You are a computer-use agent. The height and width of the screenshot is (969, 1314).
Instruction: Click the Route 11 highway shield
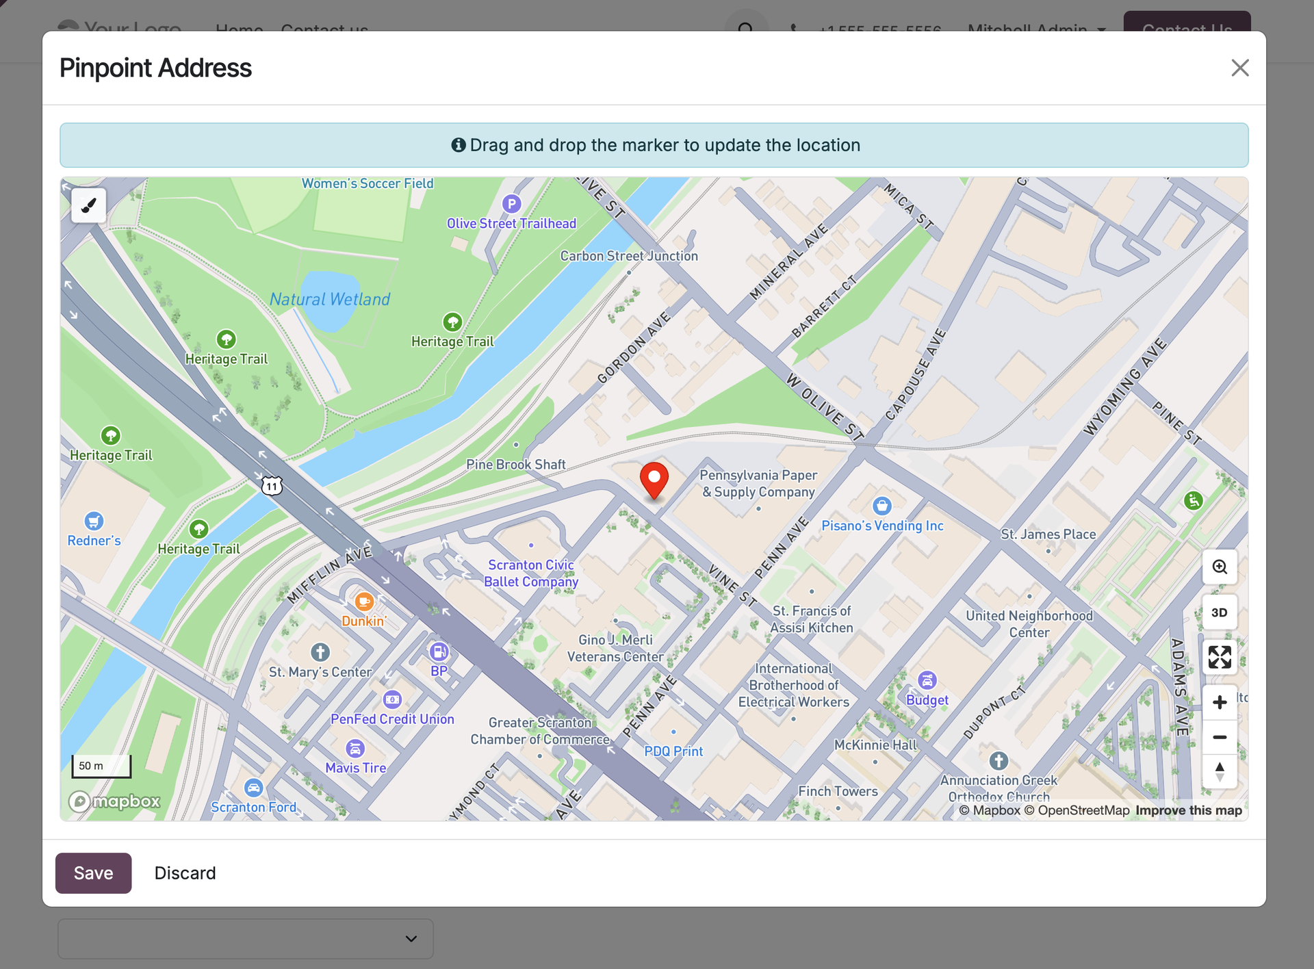pos(272,486)
